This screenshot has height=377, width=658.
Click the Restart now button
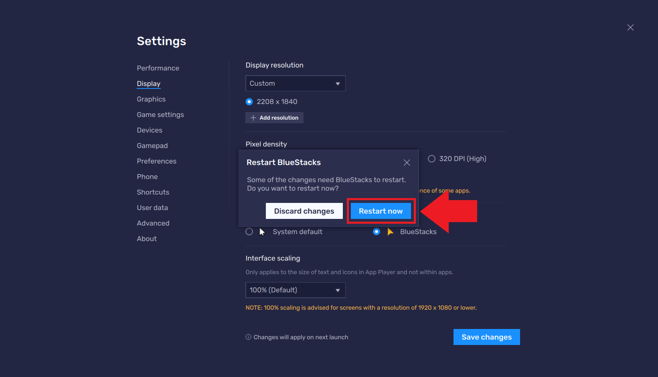pos(381,211)
